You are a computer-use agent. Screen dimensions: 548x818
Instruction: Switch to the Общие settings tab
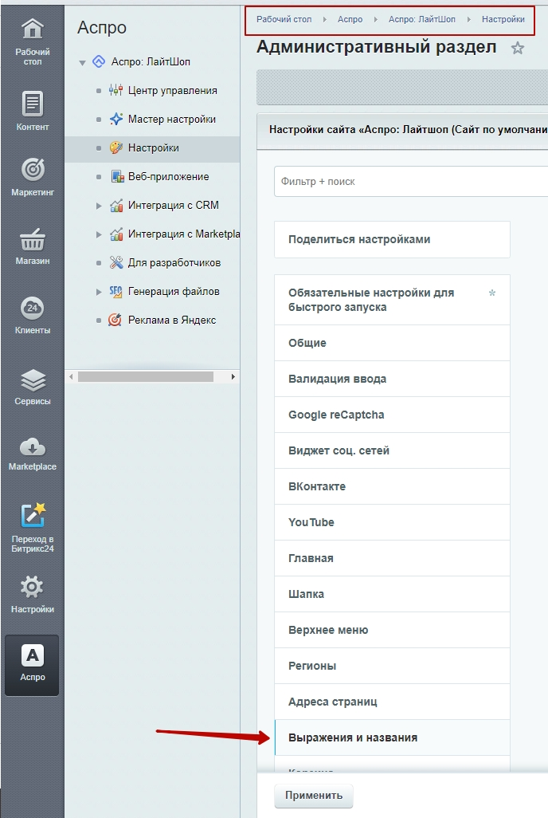click(x=392, y=343)
